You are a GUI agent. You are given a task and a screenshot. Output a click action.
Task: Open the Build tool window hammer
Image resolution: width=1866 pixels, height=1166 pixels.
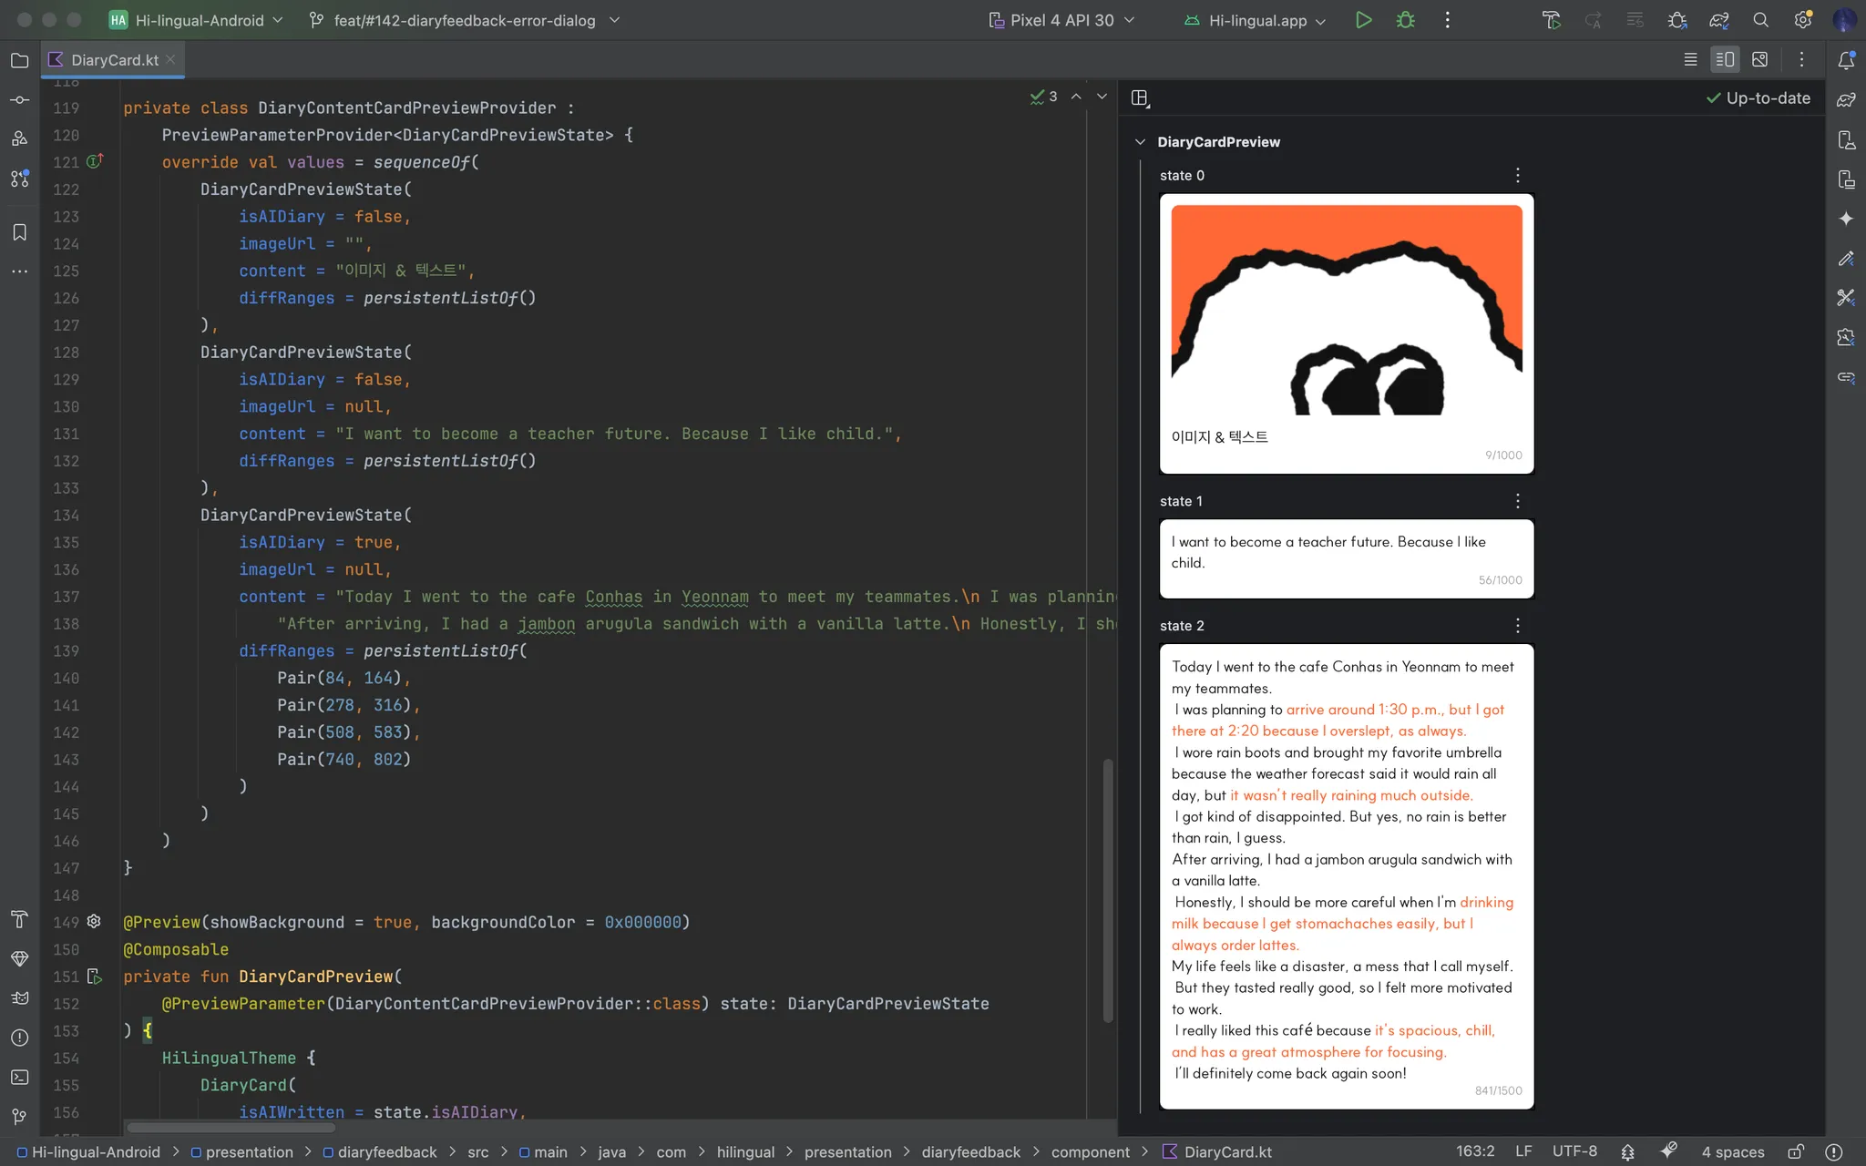coord(19,919)
